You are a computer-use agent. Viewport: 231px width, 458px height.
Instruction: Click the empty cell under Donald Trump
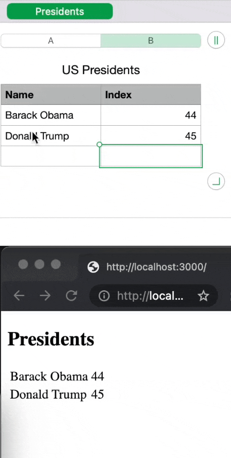(51, 156)
